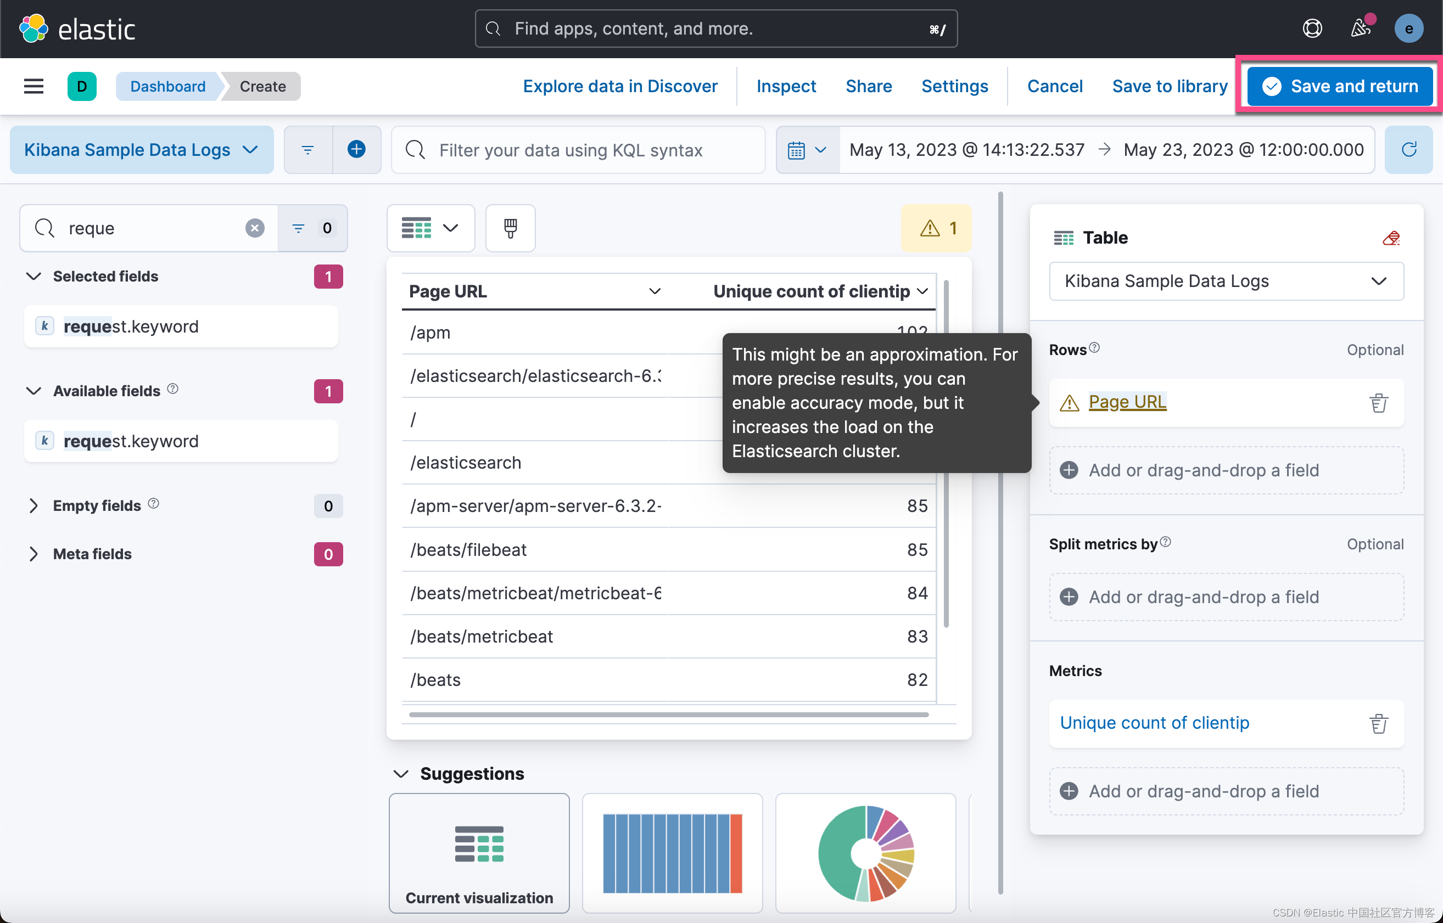Viewport: 1443px width, 923px height.
Task: Open the field type filter
Action: (312, 228)
